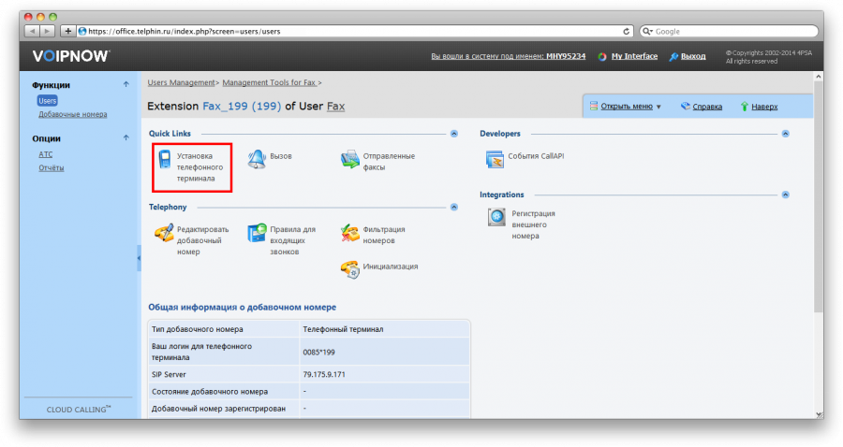This screenshot has width=843, height=447.
Task: Collapse the Integrations section
Action: click(786, 195)
